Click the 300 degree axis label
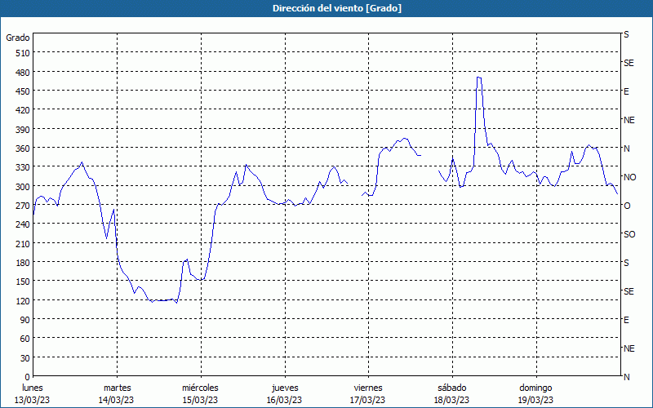The height and width of the screenshot is (408, 653). (x=23, y=187)
